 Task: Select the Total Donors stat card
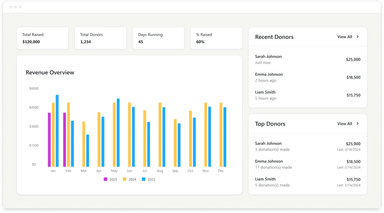(x=100, y=38)
